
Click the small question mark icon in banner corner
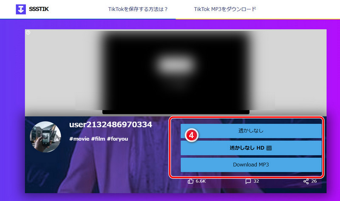pos(28,33)
